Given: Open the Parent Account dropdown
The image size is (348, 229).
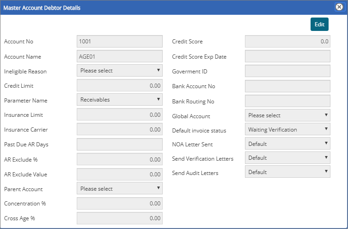Looking at the screenshot, I should point(120,188).
